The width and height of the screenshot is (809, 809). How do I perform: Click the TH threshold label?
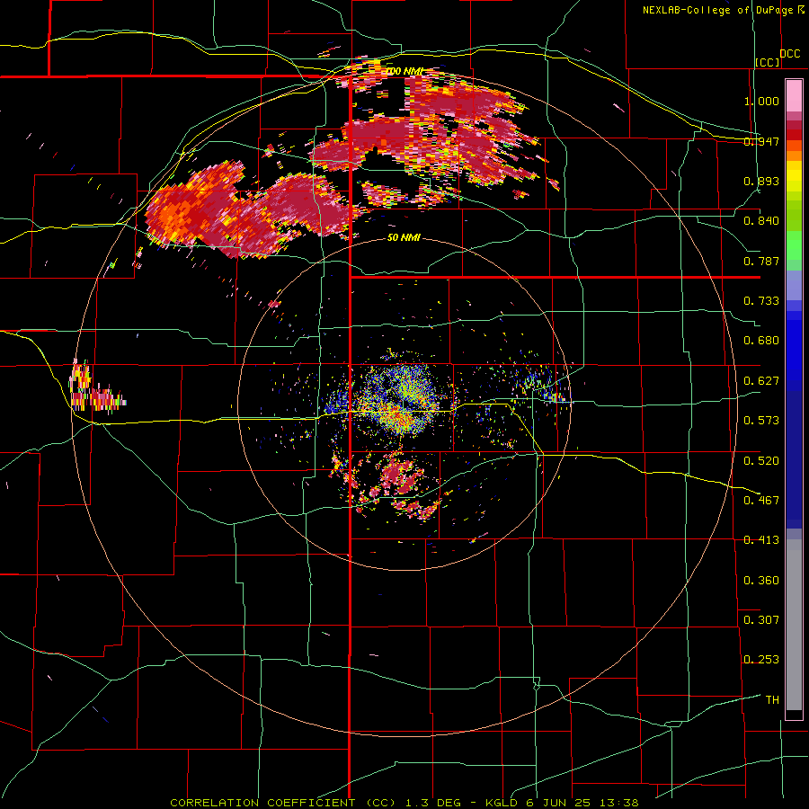point(772,699)
